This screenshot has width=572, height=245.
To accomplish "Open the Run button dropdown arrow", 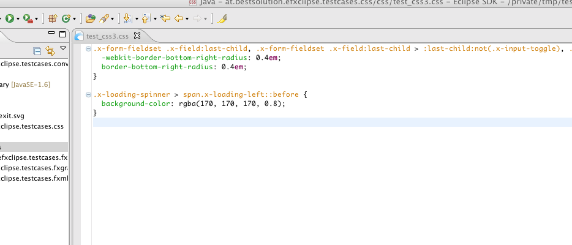I will [18, 19].
